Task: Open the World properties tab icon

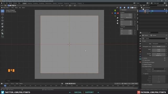Action: (140, 49)
